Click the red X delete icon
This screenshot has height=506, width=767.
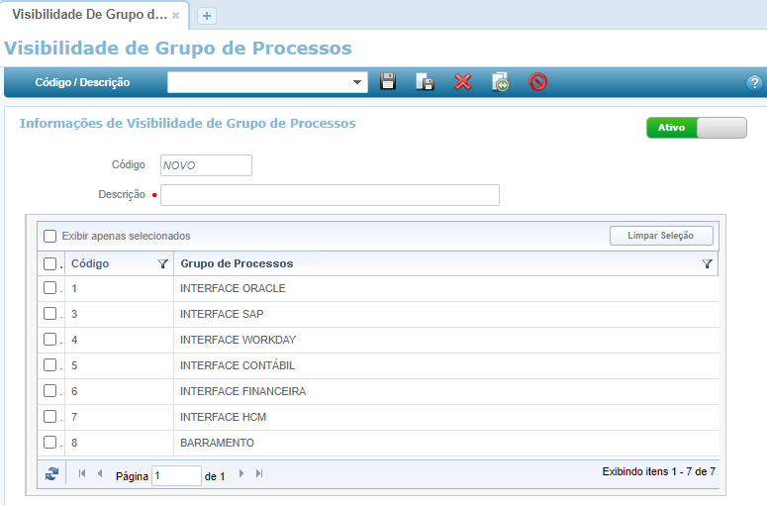coord(462,82)
